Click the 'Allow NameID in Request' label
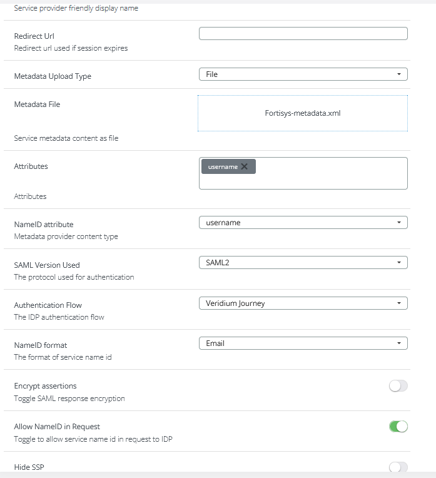Viewport: 436px width, 478px height. pos(57,427)
